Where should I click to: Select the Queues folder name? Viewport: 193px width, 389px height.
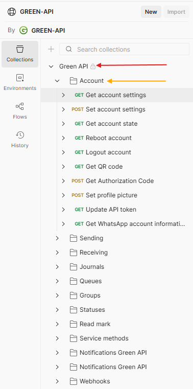coord(91,281)
